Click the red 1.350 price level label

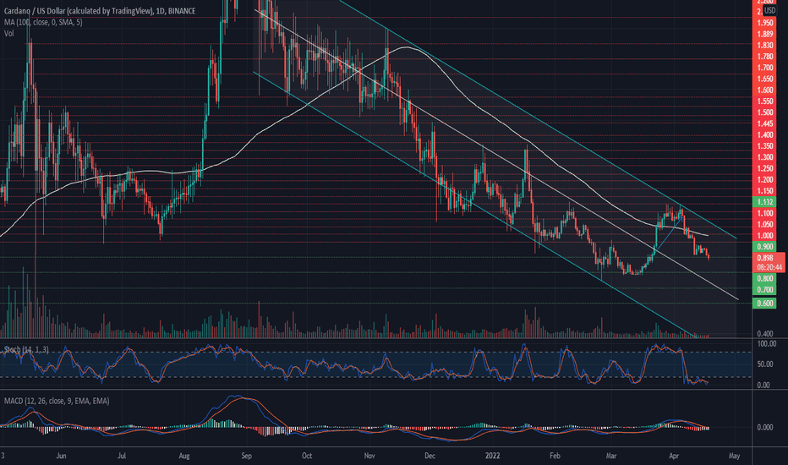tap(765, 146)
